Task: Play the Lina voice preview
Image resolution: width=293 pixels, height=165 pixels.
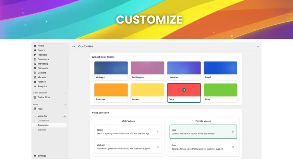Action: [x=233, y=132]
